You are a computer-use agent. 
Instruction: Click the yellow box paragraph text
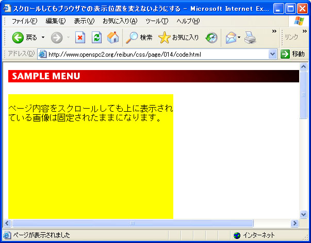[90, 113]
